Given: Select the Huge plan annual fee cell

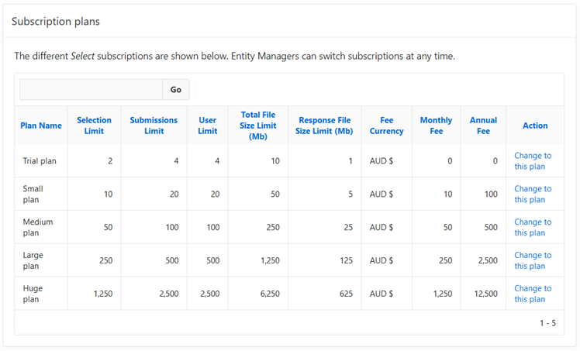Looking at the screenshot, I should click(485, 294).
